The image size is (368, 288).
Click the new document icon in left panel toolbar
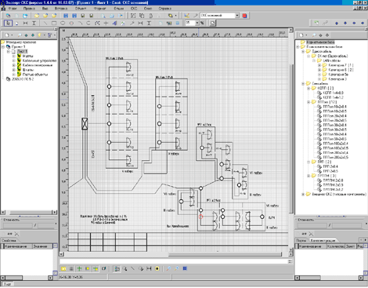click(7, 35)
